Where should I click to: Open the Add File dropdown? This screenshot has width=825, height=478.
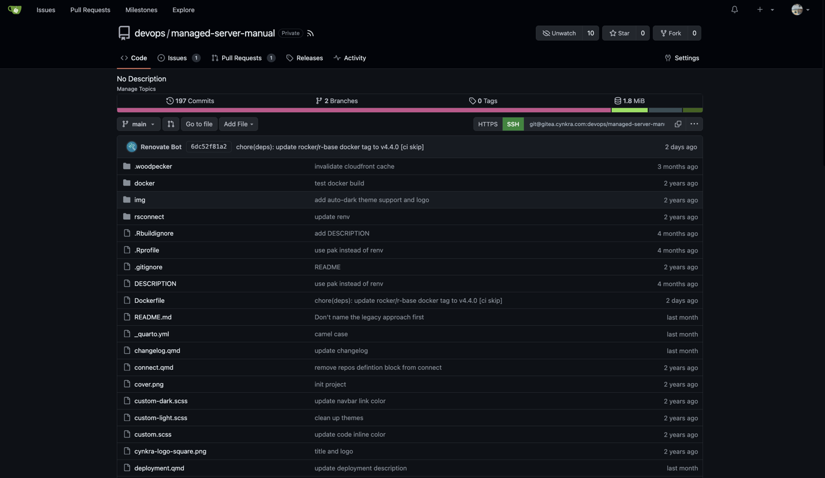[238, 124]
